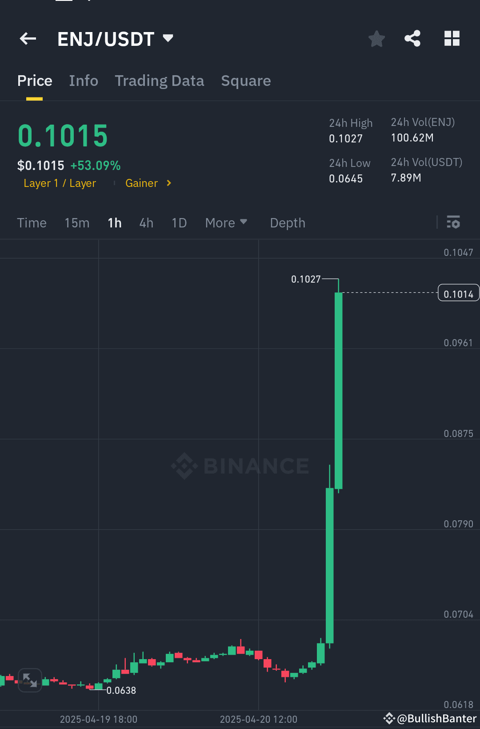Enable the 15m chart interval
The width and height of the screenshot is (480, 729).
pyautogui.click(x=76, y=223)
